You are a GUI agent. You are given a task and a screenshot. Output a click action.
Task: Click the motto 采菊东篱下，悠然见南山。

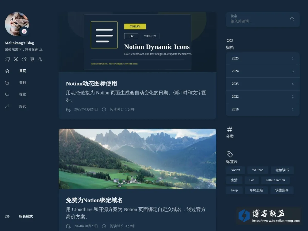coord(25,50)
